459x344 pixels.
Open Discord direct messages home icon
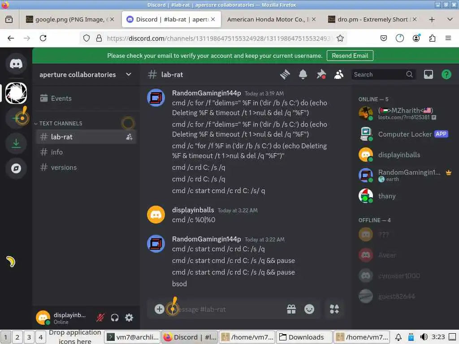[16, 64]
